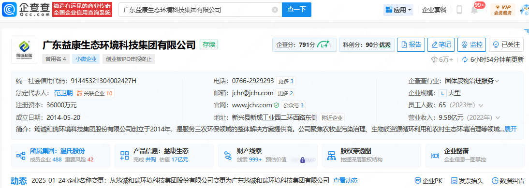The width and height of the screenshot is (529, 188).
Task: Expand 更多 3 phone numbers
Action: pos(286,81)
